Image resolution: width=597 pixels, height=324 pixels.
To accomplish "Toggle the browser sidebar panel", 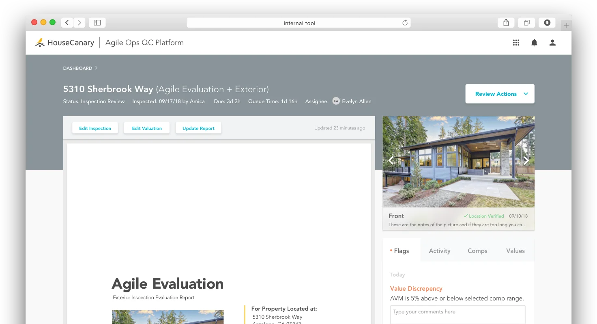I will coord(97,23).
